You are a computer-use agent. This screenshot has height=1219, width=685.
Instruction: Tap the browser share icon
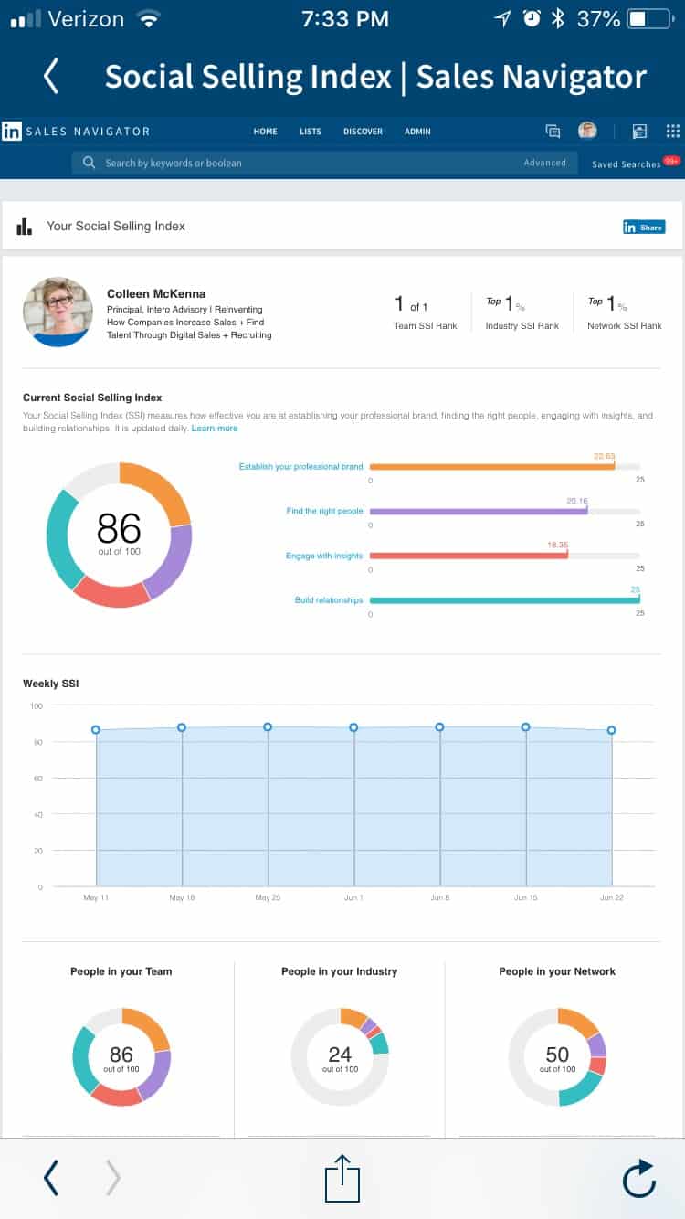342,1179
